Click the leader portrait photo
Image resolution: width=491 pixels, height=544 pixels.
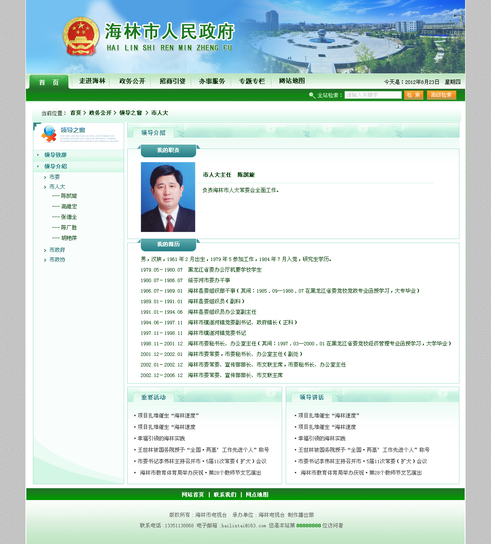(x=168, y=197)
